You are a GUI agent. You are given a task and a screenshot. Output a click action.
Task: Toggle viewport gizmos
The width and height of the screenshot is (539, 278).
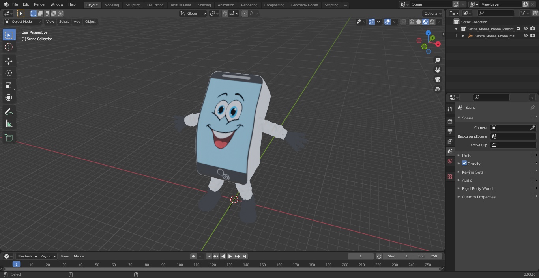tap(372, 22)
